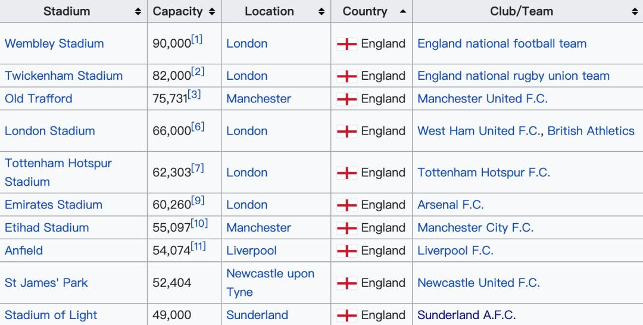Sort table by Capacity column arrows

(x=212, y=11)
